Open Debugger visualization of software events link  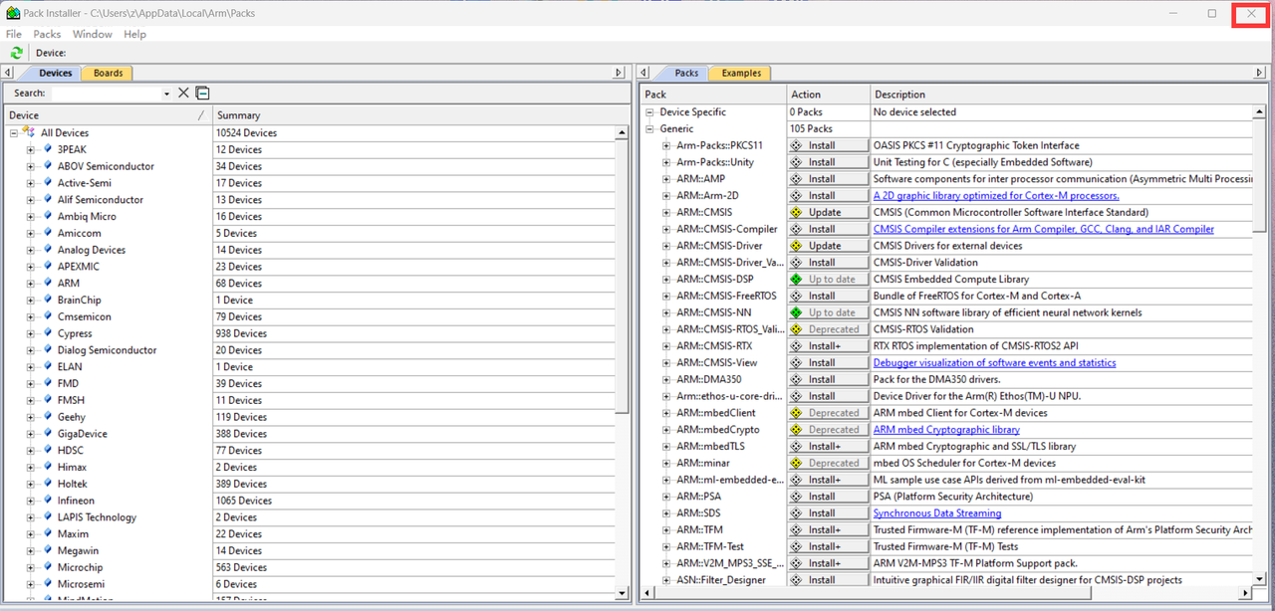coord(995,363)
